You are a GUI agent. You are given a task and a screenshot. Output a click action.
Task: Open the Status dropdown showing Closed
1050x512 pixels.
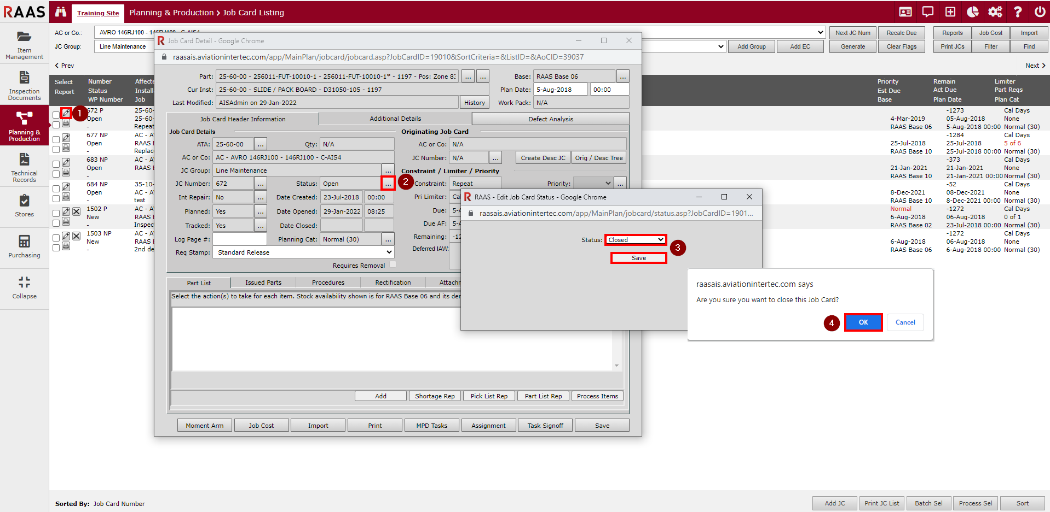[x=635, y=240]
